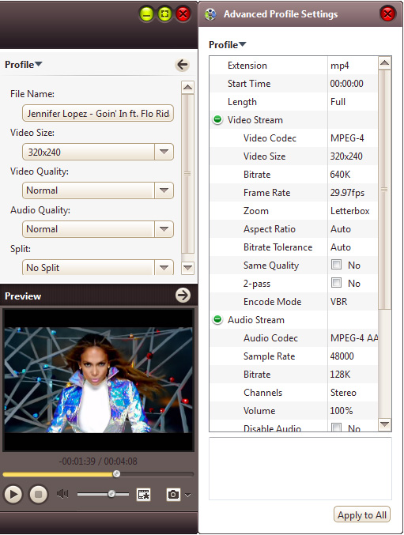Click the video preview thumbnail

coord(98,380)
